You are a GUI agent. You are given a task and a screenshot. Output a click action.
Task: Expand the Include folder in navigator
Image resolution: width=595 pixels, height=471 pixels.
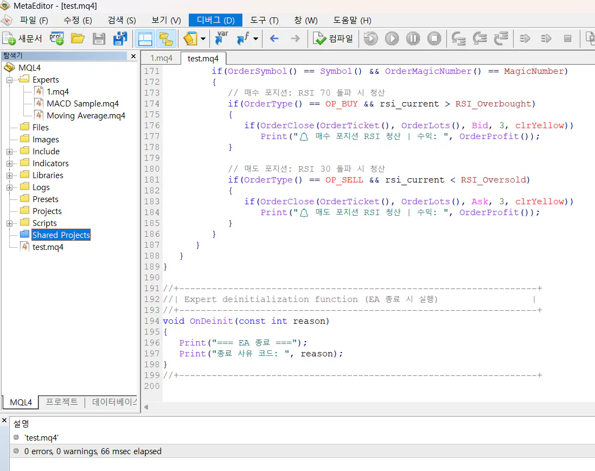(9, 152)
